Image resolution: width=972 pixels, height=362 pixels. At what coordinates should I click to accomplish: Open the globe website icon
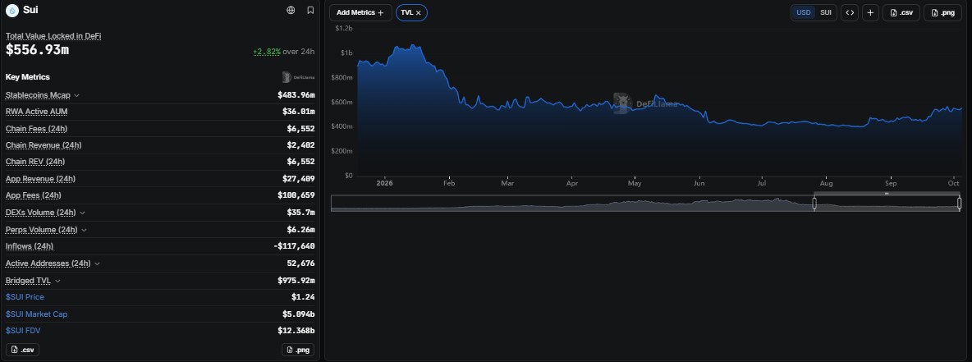pyautogui.click(x=291, y=10)
